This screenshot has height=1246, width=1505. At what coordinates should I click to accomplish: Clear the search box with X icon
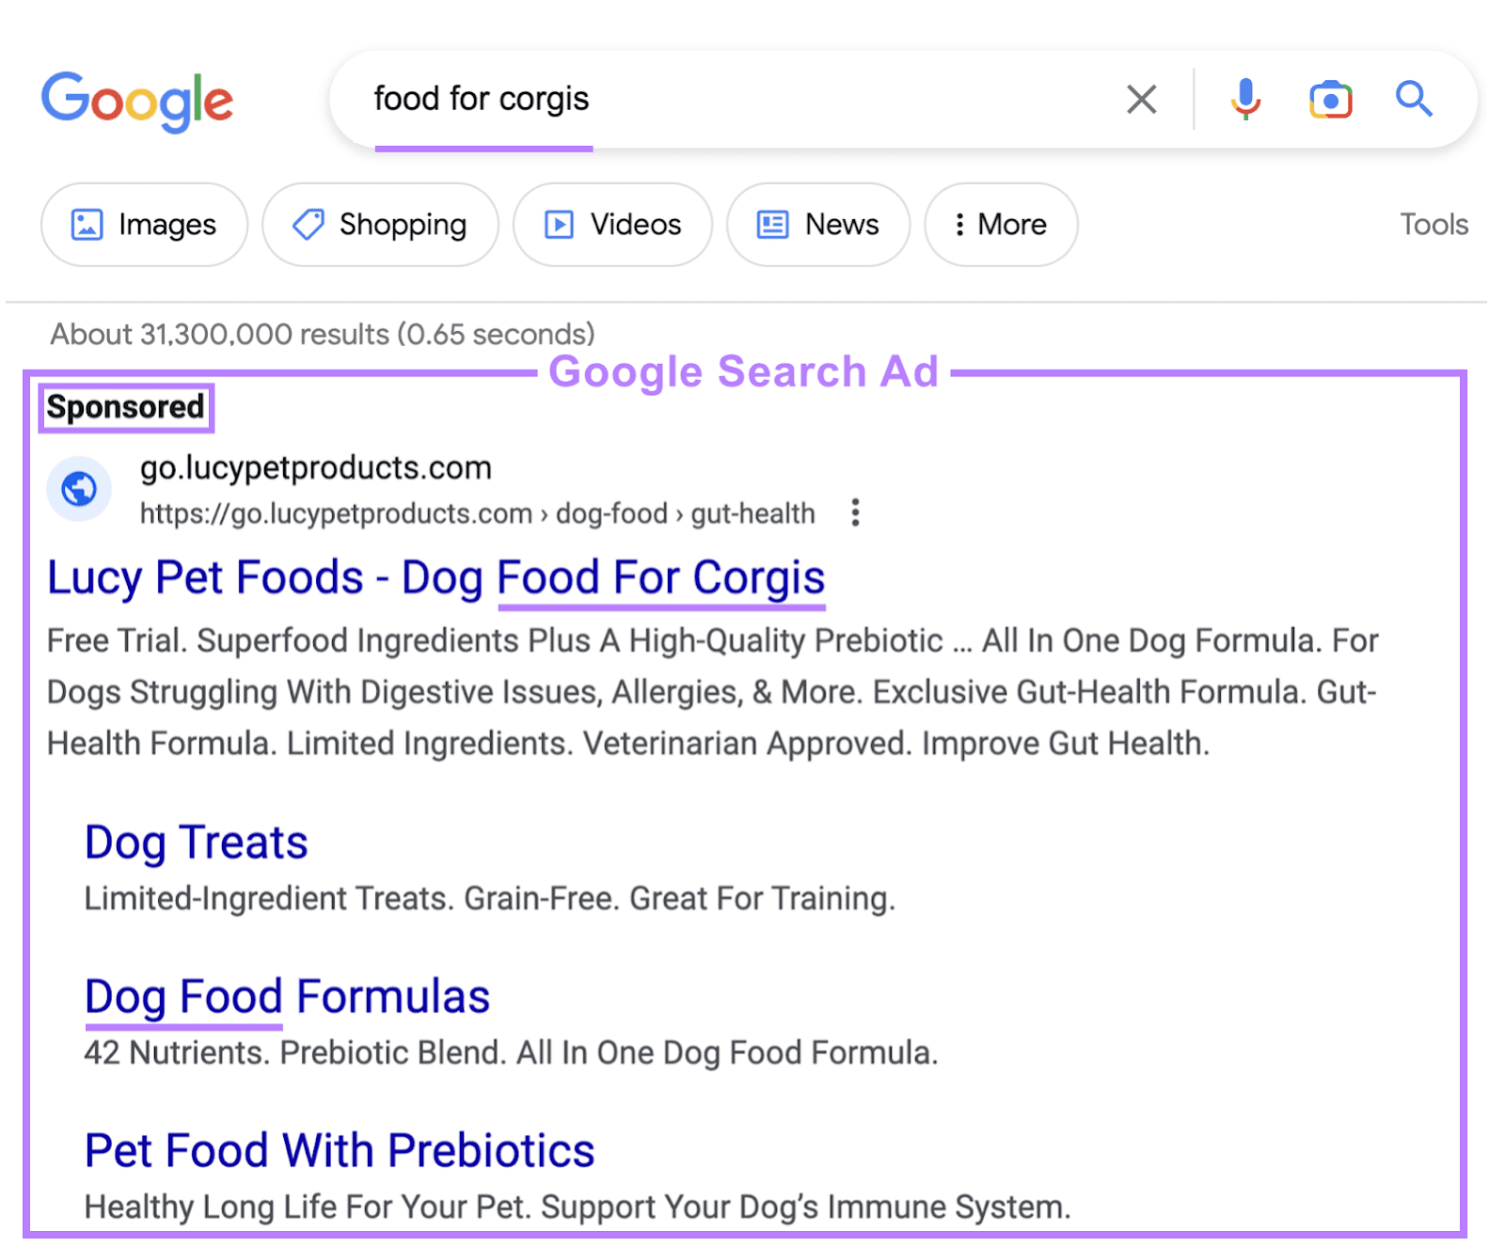(1141, 99)
